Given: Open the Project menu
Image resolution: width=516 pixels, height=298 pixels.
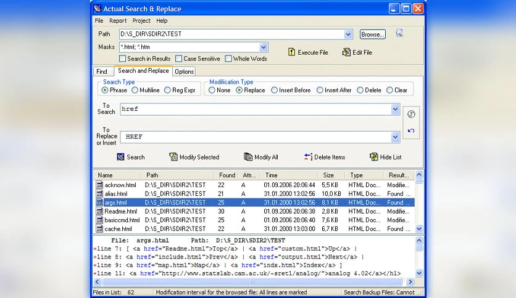Looking at the screenshot, I should (141, 21).
